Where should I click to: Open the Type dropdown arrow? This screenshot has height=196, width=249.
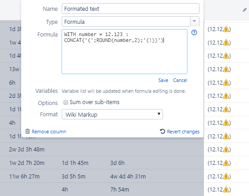195,21
